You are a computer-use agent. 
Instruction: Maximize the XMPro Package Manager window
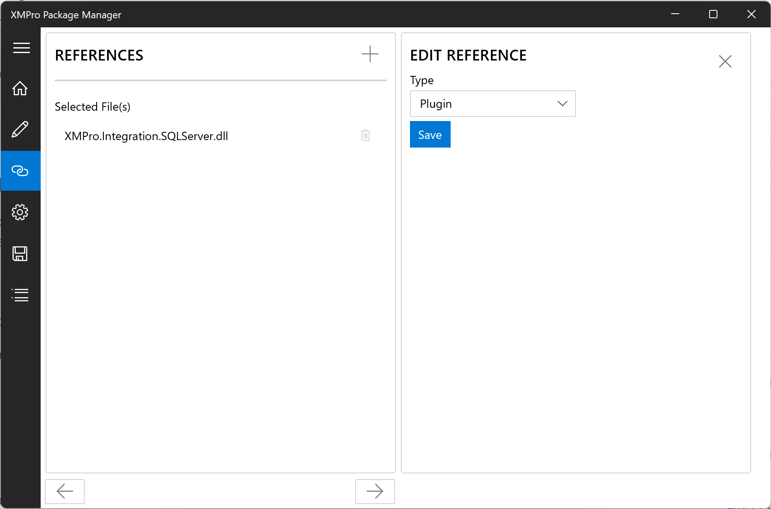[713, 15]
